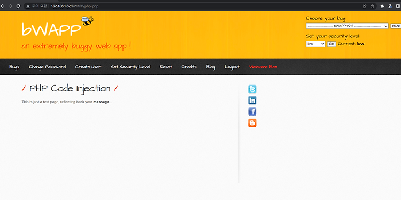Viewport: 401px width, 200px height.
Task: Open the browser extensions puzzle icon
Action: 382,6
